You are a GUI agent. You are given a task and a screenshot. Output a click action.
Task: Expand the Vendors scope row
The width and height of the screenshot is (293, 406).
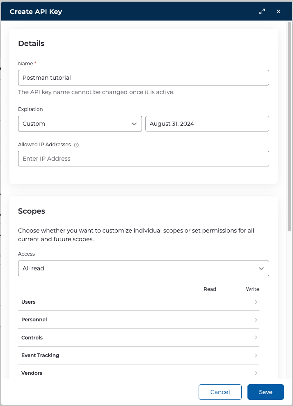256,373
